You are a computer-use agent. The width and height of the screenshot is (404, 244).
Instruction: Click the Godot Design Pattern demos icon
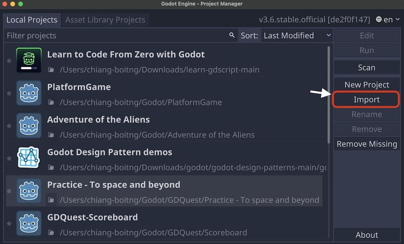(29, 158)
